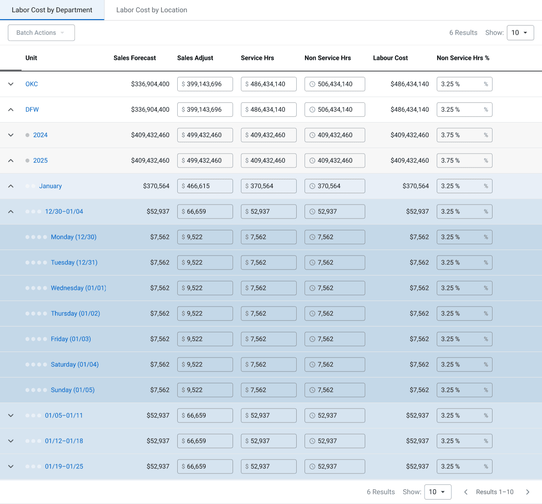Open Wednesday (01/01) link
The width and height of the screenshot is (542, 504).
pyautogui.click(x=78, y=288)
